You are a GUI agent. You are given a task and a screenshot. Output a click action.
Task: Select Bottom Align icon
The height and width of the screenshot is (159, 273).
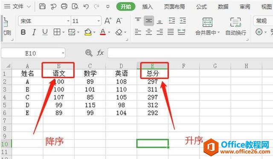click(x=160, y=21)
